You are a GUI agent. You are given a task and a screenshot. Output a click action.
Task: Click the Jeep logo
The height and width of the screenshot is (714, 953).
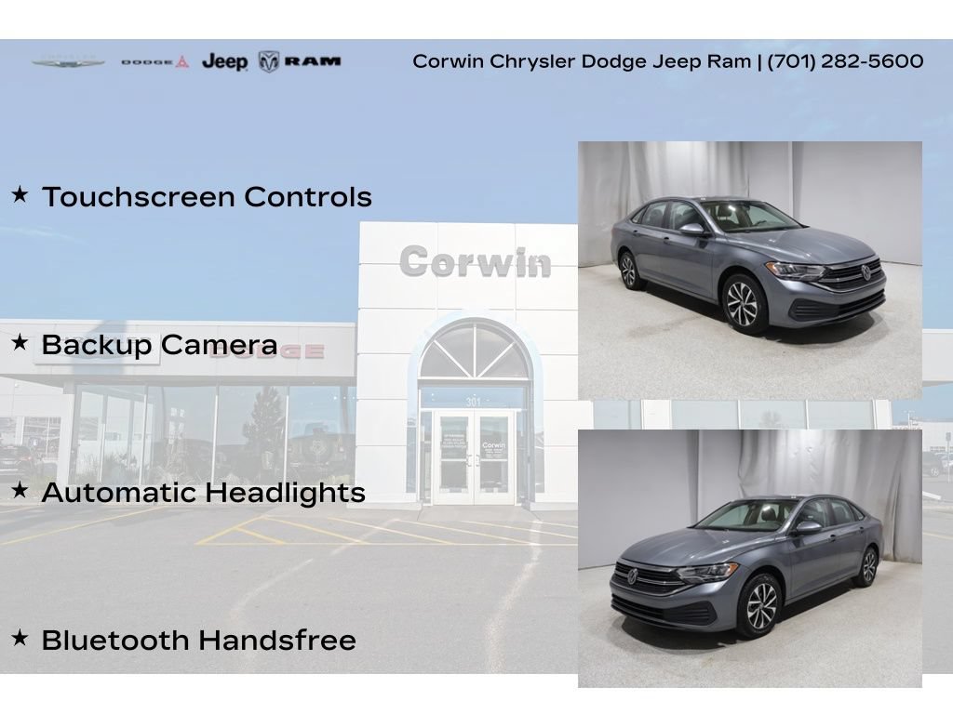click(225, 61)
